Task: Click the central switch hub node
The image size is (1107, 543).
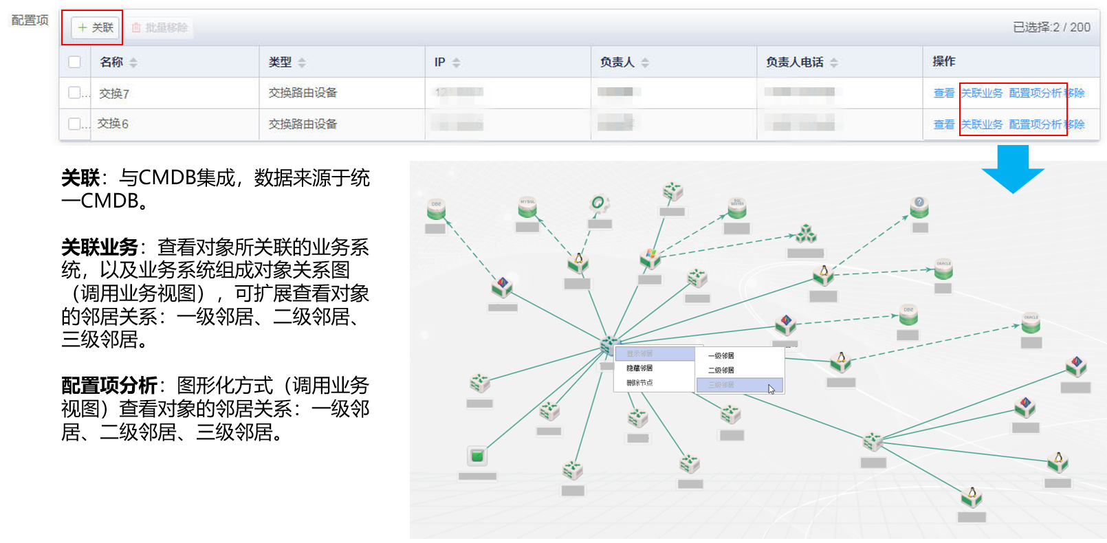Action: 609,345
